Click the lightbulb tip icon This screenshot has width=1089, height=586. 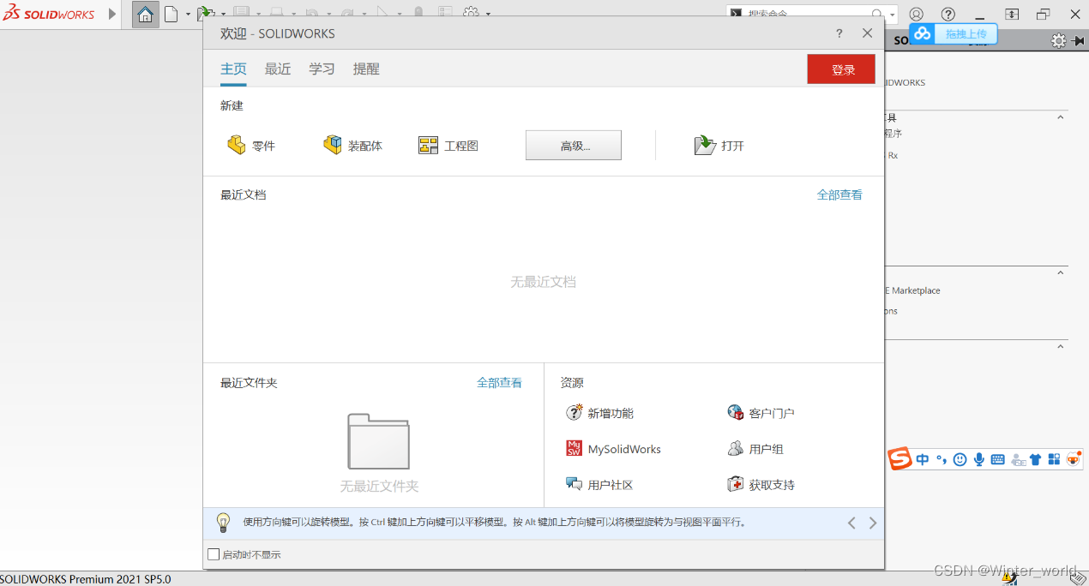click(x=223, y=522)
